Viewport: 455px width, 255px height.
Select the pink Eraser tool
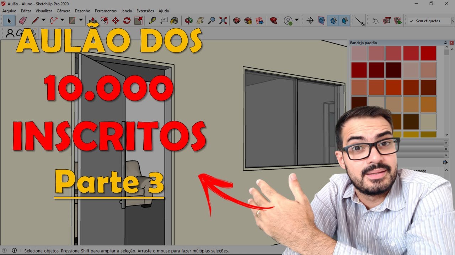(23, 21)
